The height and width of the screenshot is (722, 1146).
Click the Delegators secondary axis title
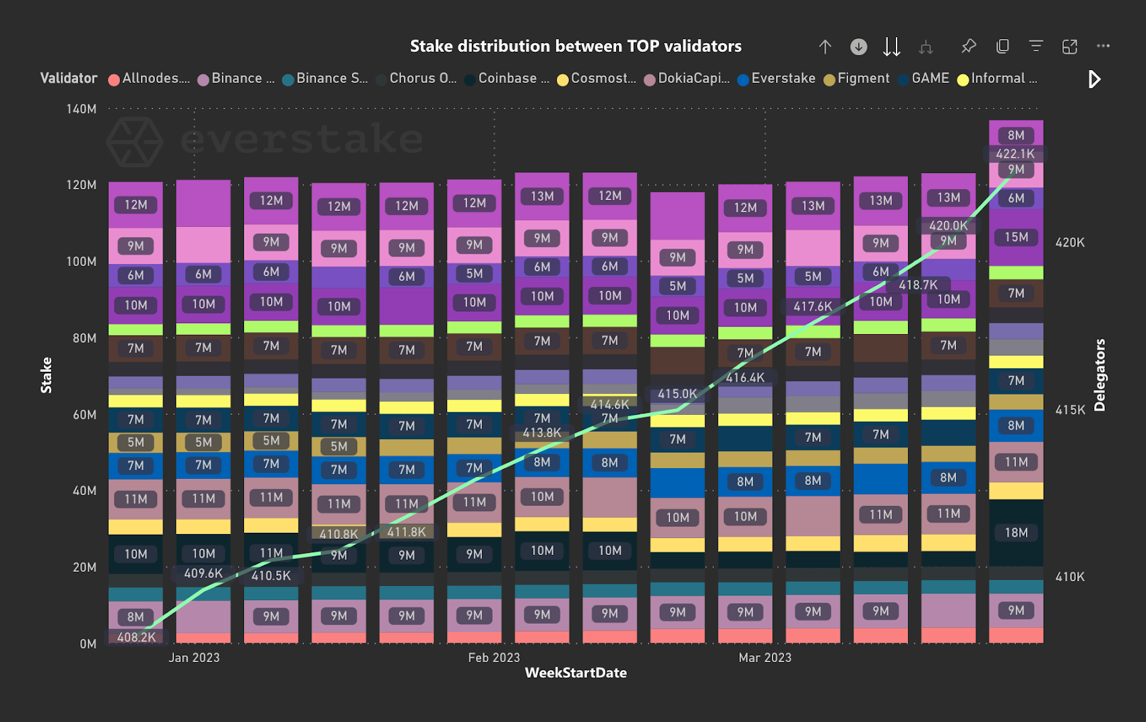pyautogui.click(x=1100, y=375)
